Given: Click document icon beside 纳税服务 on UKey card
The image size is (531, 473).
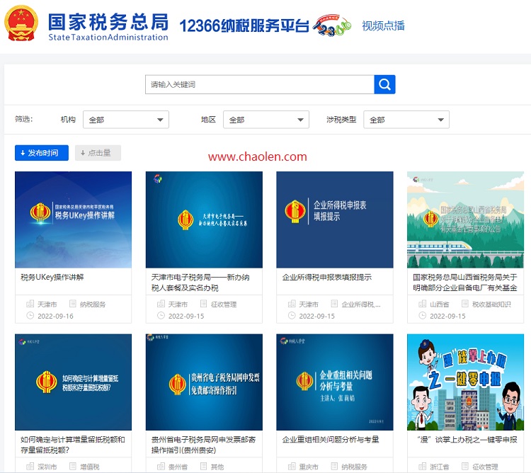Looking at the screenshot, I should pyautogui.click(x=72, y=304).
